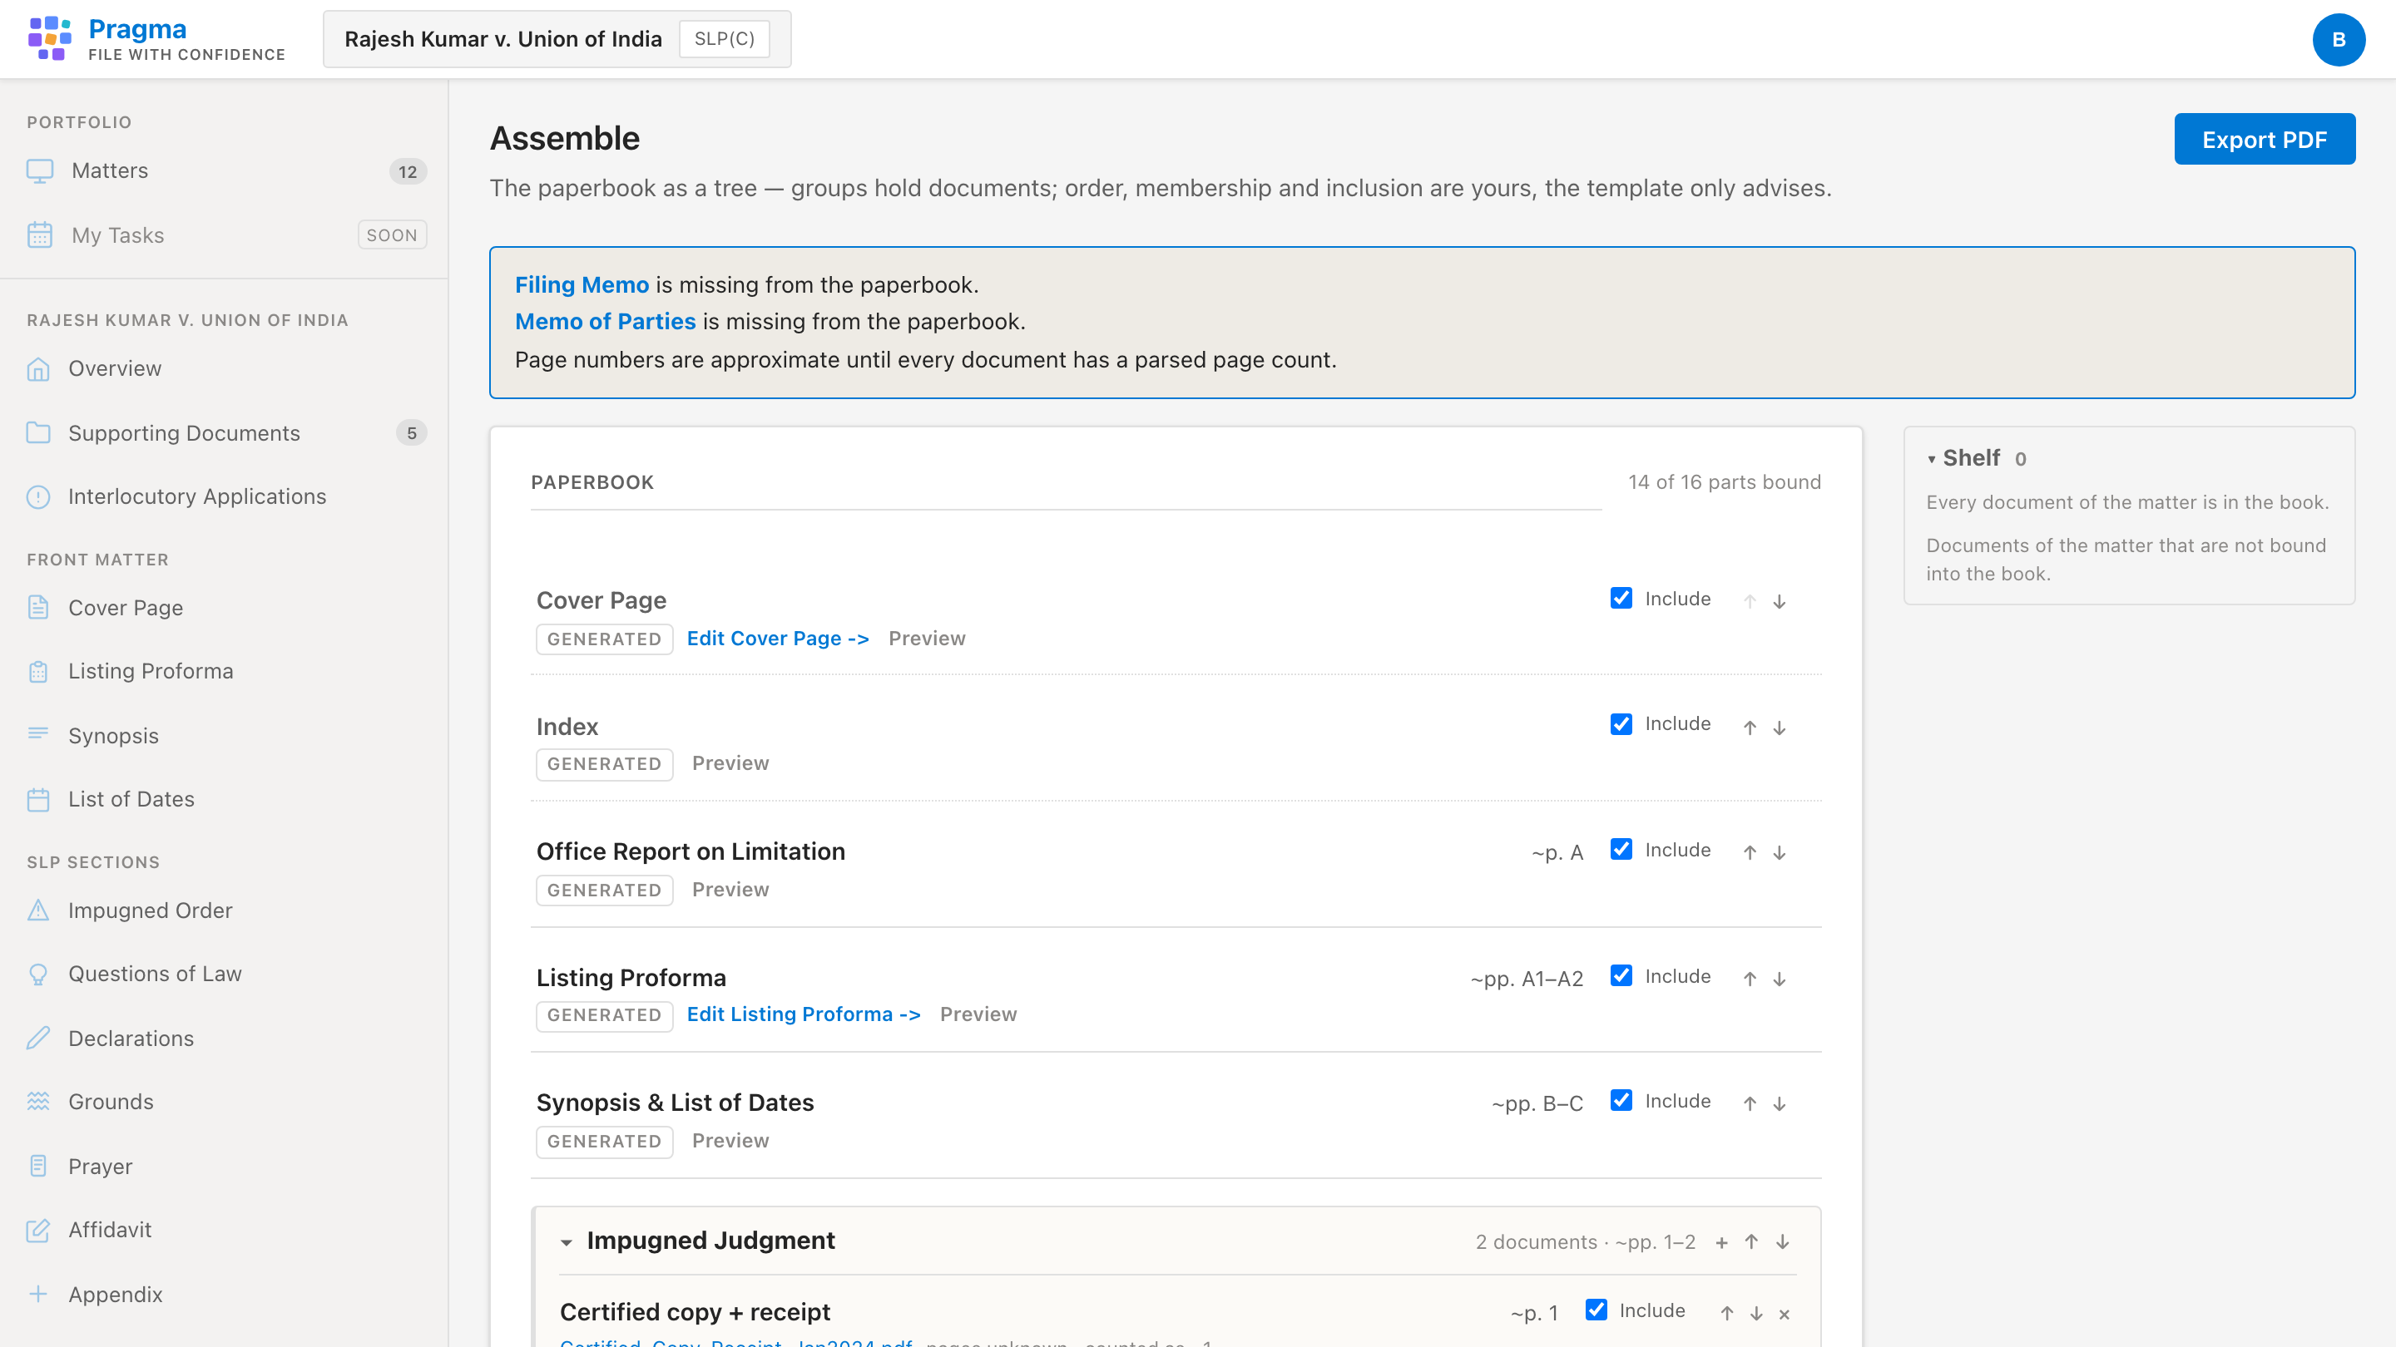Move Impugned Judgment group down
Screen dimensions: 2396x1347
click(x=1782, y=1242)
